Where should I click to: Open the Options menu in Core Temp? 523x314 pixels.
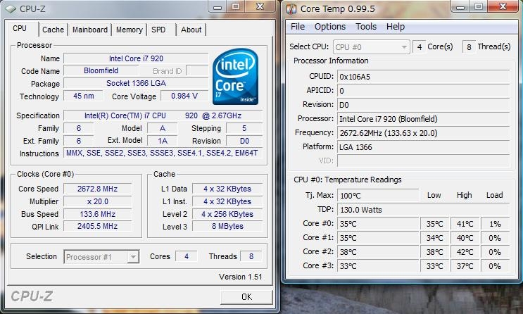(x=330, y=27)
